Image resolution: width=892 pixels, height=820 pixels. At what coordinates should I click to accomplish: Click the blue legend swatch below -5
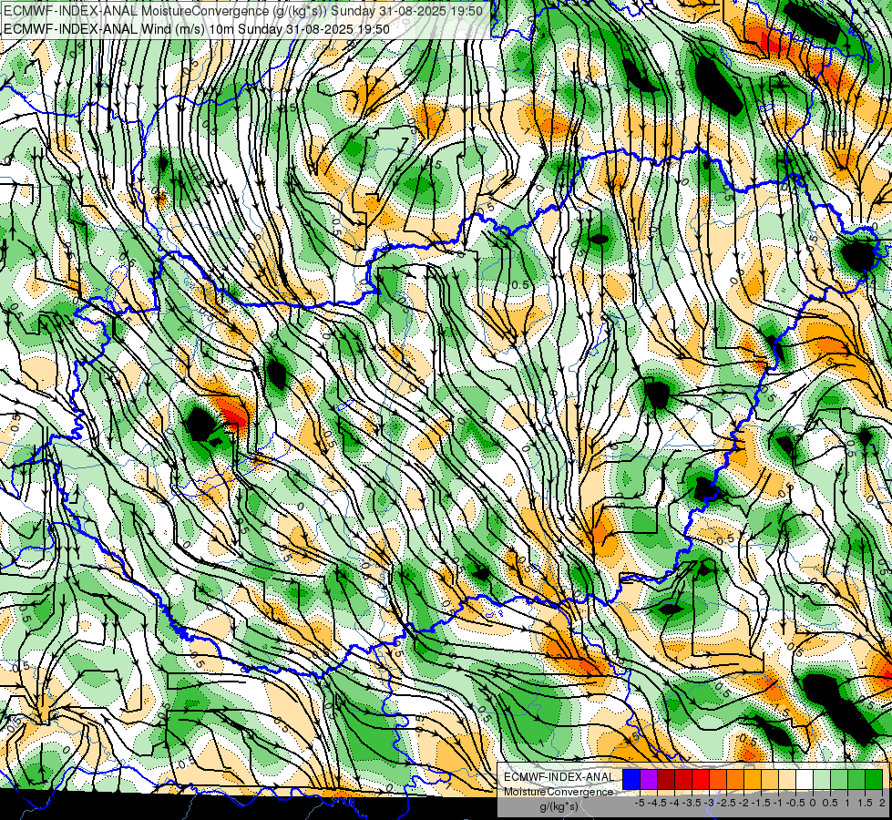point(631,780)
